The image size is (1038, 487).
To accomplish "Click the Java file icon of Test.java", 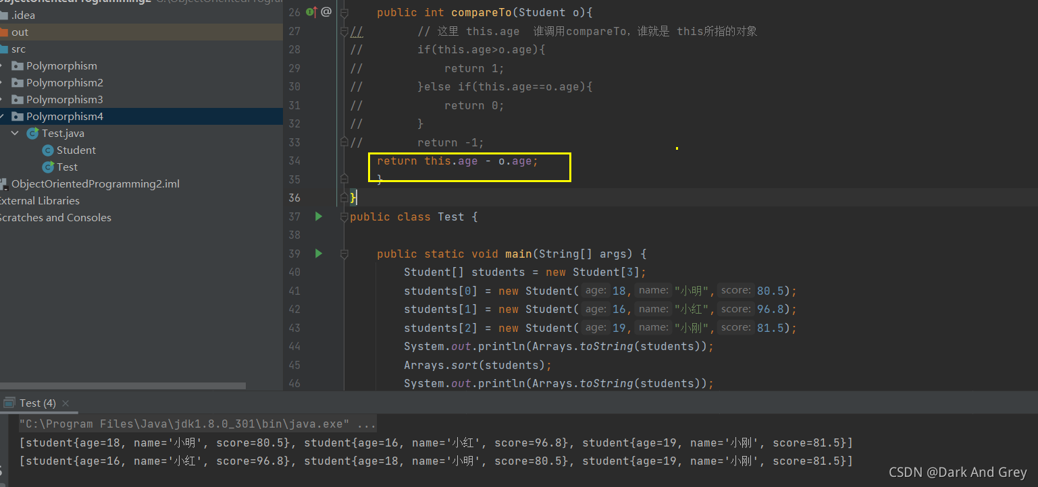I will (32, 134).
